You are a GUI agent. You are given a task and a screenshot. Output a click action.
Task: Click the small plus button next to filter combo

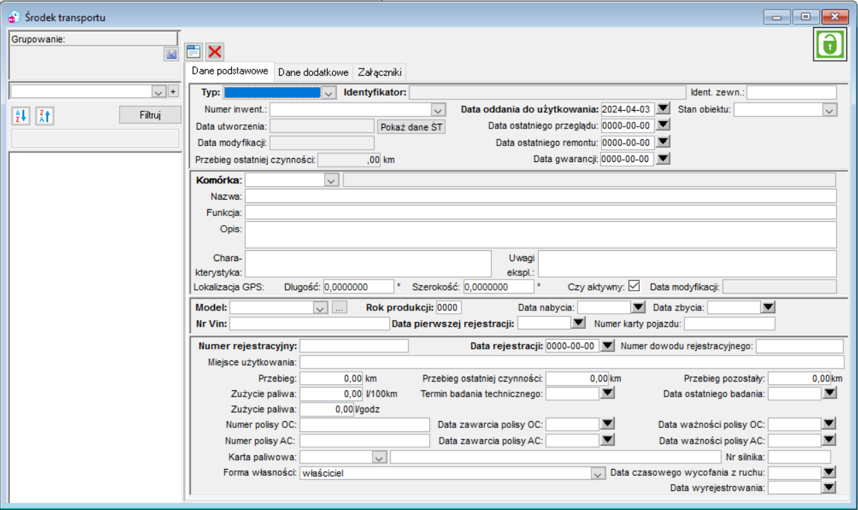pyautogui.click(x=173, y=92)
